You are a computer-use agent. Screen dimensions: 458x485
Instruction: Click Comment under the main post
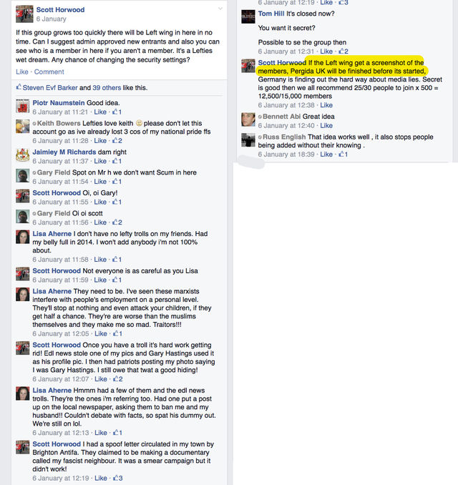tap(49, 72)
